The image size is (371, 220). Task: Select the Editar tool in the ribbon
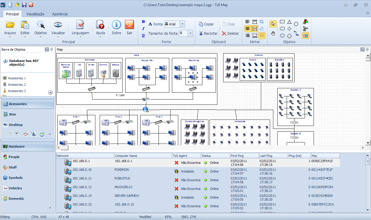25,27
